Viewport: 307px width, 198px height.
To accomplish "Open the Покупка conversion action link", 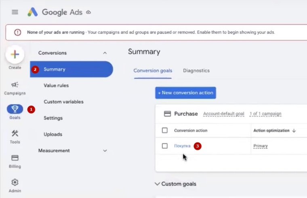I will tap(182, 146).
